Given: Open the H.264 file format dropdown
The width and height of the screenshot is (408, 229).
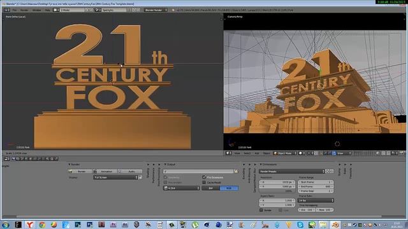Looking at the screenshot, I should coord(182,188).
